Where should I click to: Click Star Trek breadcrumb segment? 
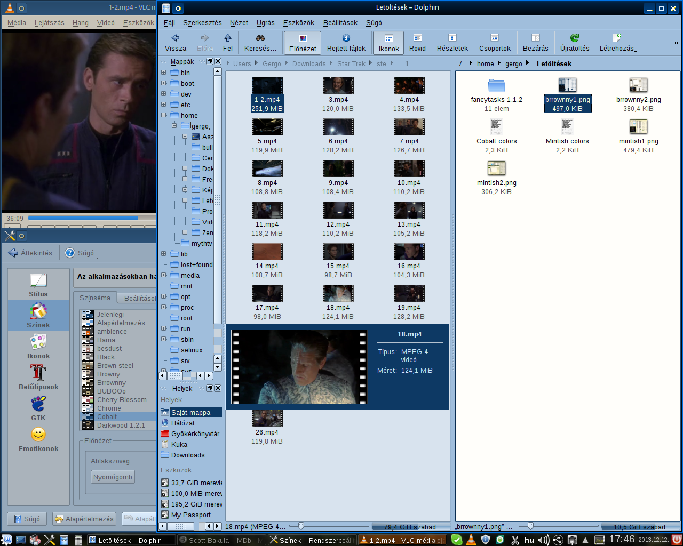coord(352,63)
